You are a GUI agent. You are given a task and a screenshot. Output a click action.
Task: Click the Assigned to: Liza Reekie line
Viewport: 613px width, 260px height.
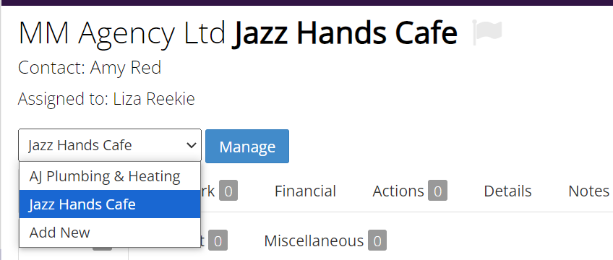[106, 99]
